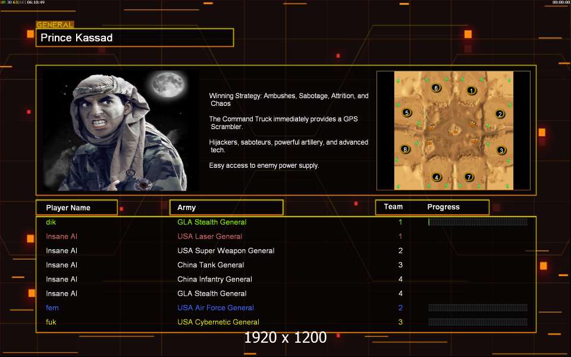Click the white GLA Stealth General AI army
Viewport: 571px width, 357px height.
pos(212,293)
